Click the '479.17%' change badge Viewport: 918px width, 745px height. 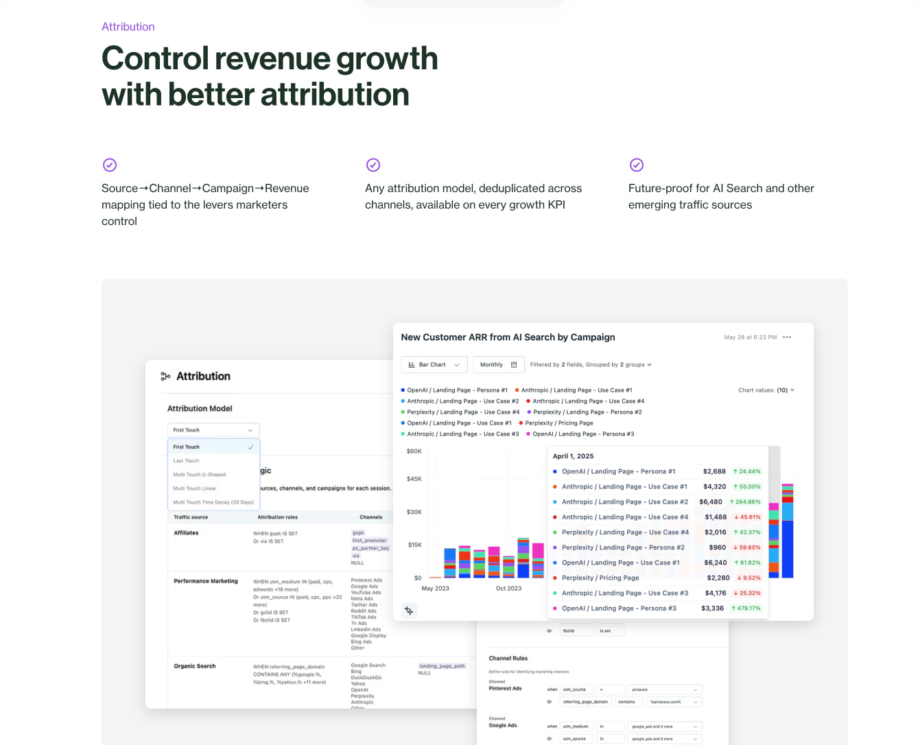point(746,608)
